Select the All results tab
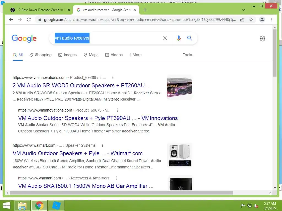 pyautogui.click(x=18, y=55)
